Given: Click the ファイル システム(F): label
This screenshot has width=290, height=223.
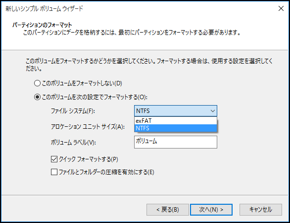Looking at the screenshot, I should pyautogui.click(x=73, y=111).
